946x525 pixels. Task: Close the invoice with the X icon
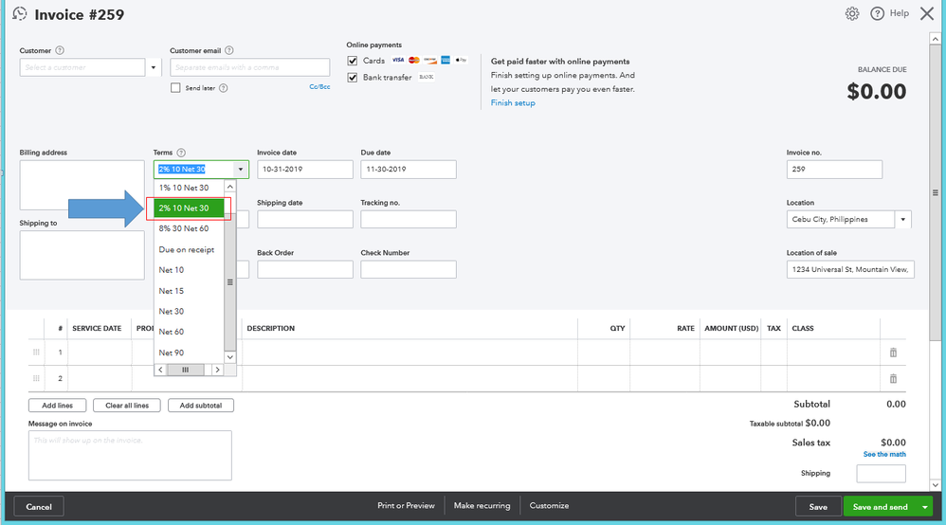click(927, 13)
